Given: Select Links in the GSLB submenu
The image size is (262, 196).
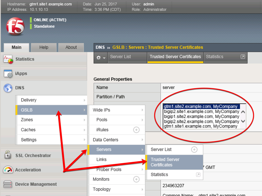Looking at the screenshot, I should (117, 160).
